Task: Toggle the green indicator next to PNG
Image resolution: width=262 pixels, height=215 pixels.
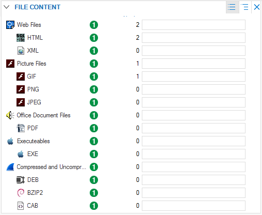Action: [94, 89]
